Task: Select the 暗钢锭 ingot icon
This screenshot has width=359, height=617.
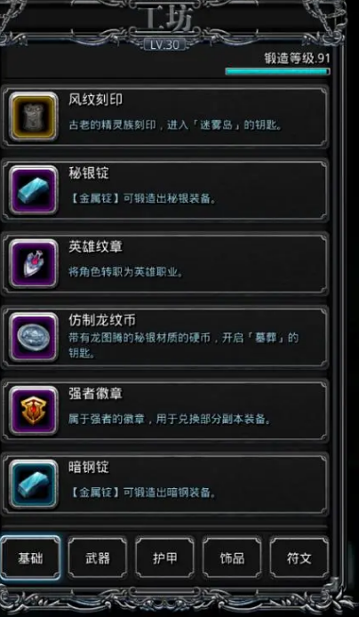Action: (34, 484)
